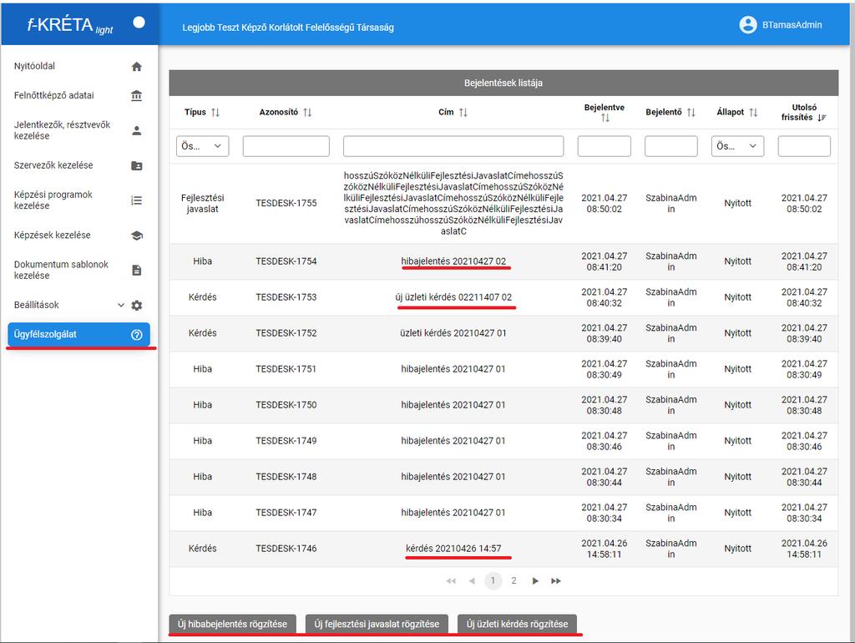This screenshot has height=643, width=855.
Task: Go to next page arrow
Action: pos(535,581)
